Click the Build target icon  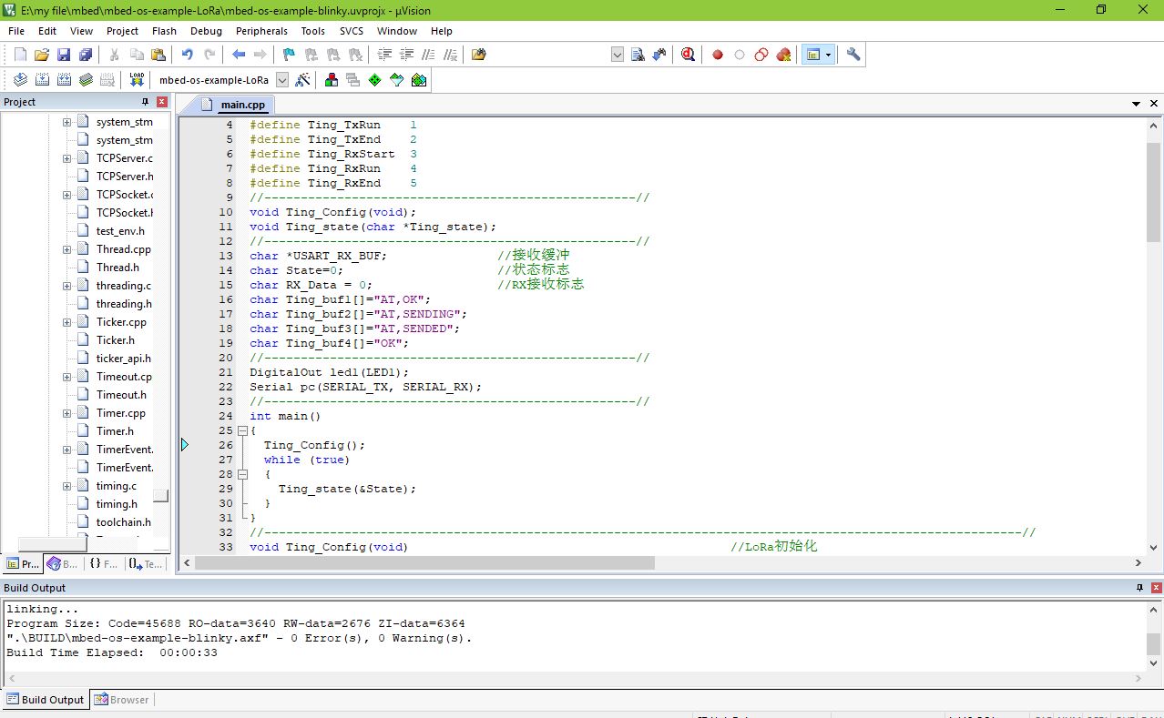[x=42, y=80]
